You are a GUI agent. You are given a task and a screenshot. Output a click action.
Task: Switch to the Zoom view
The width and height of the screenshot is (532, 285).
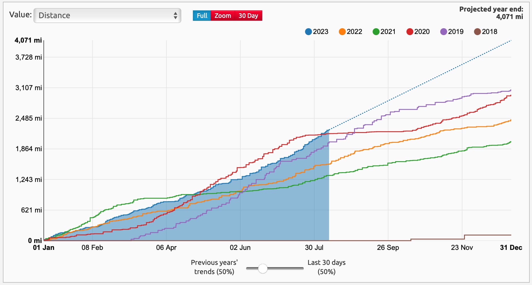point(223,16)
